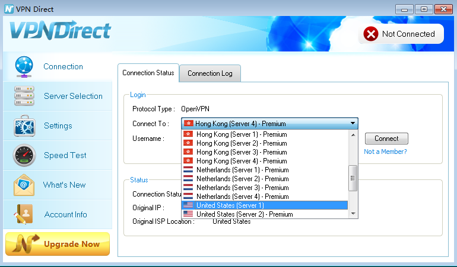Image resolution: width=457 pixels, height=267 pixels.
Task: Close the VPN Direct window
Action: [443, 9]
